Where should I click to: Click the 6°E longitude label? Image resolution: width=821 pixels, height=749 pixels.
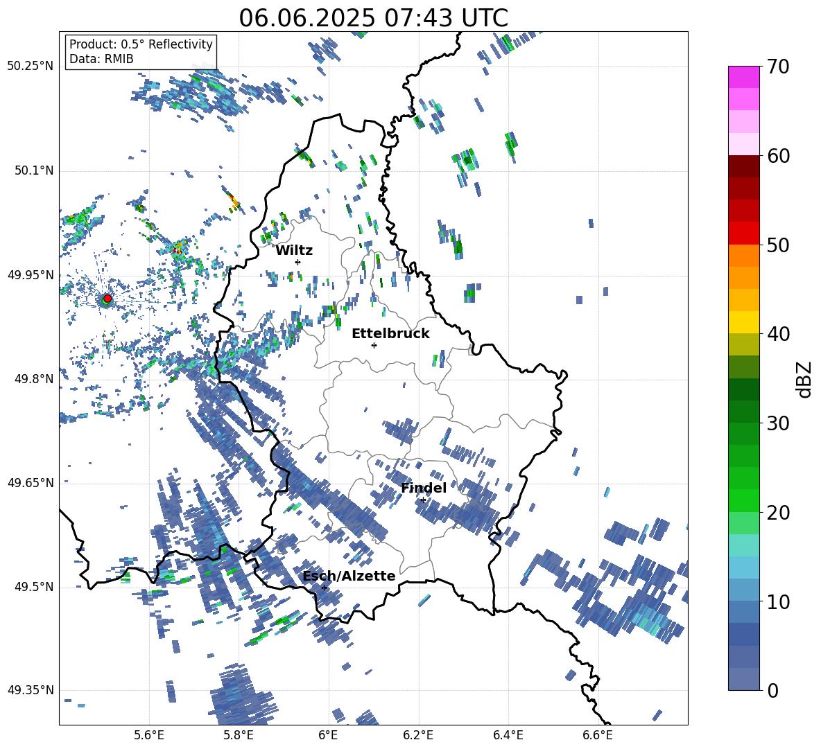click(x=328, y=735)
